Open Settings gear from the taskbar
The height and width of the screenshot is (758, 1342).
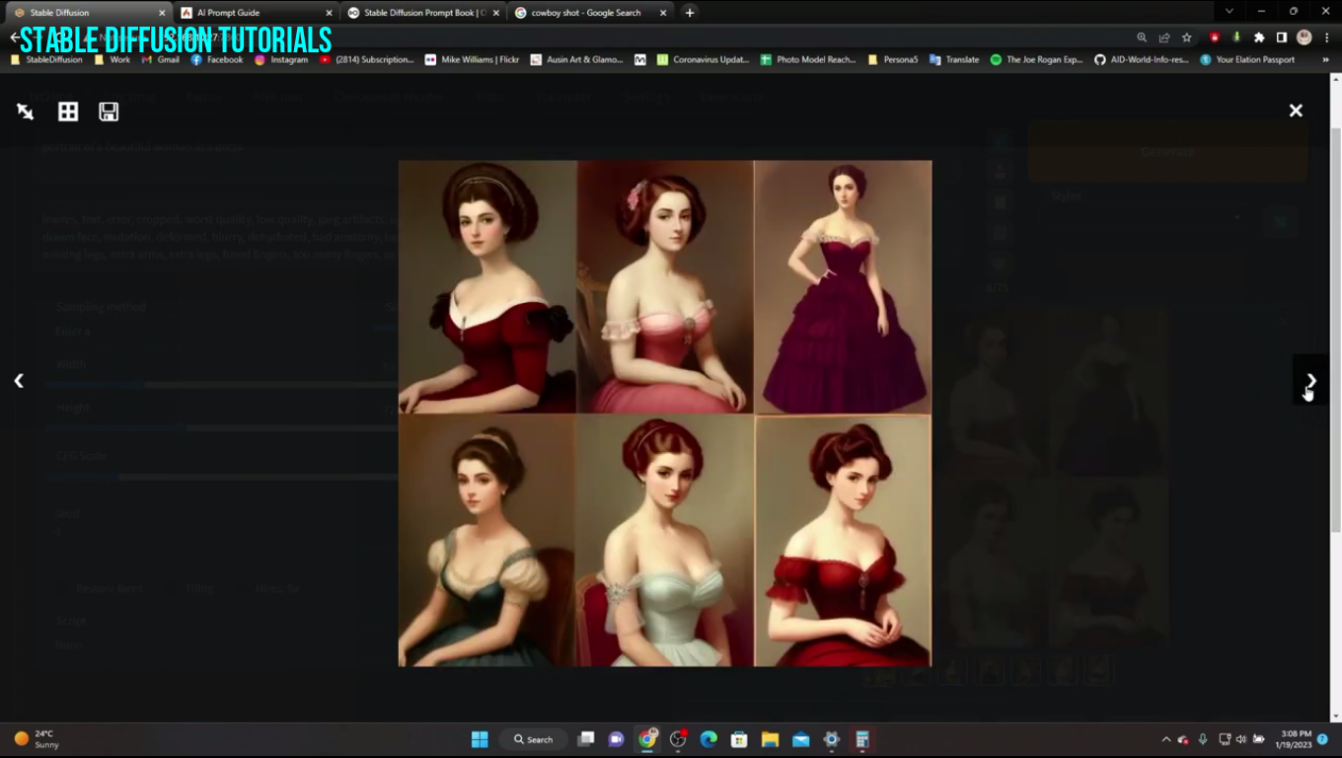point(831,739)
